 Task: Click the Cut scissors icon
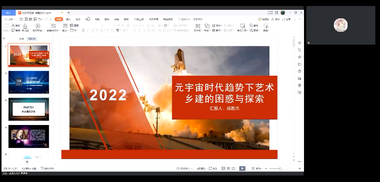coord(13,26)
